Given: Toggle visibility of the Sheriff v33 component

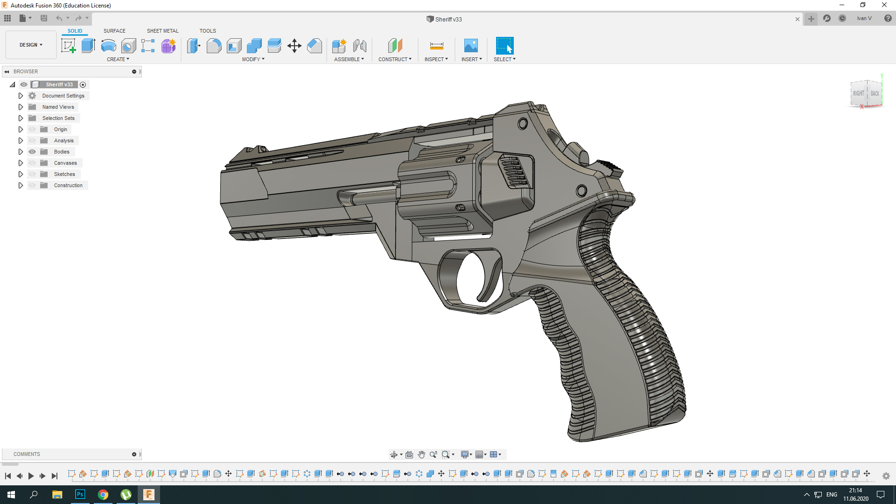Looking at the screenshot, I should 23,84.
